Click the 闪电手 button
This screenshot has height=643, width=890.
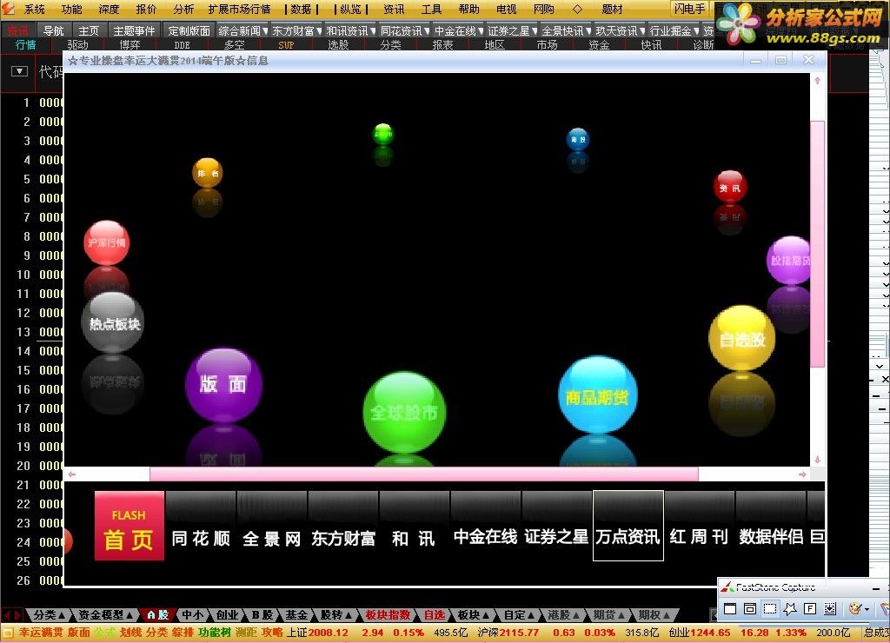tap(689, 9)
